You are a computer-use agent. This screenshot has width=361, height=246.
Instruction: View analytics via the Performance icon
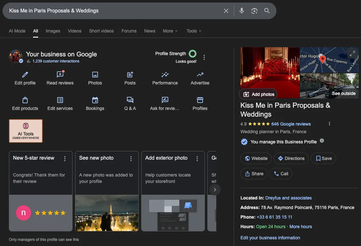point(165,74)
